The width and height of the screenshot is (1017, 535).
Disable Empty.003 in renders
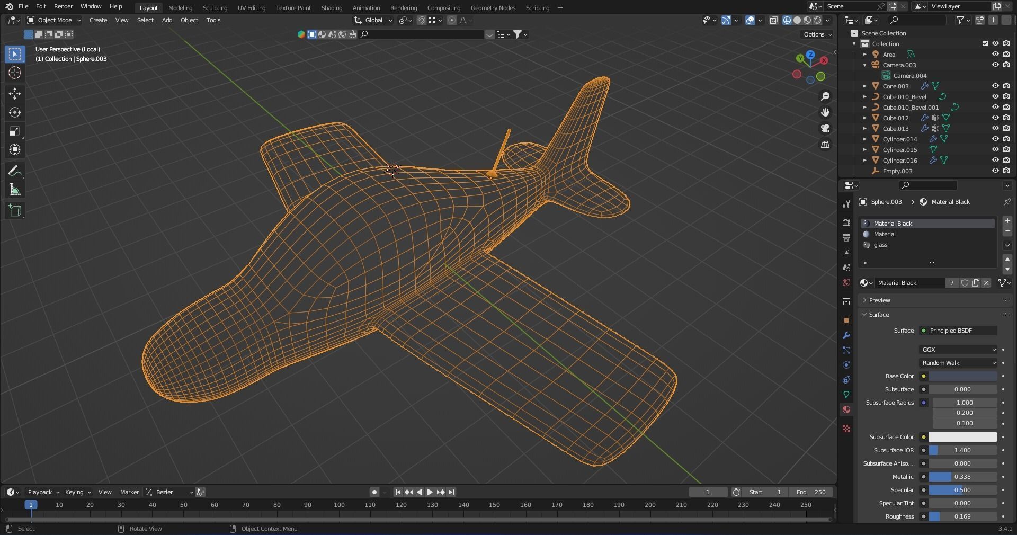(1006, 171)
